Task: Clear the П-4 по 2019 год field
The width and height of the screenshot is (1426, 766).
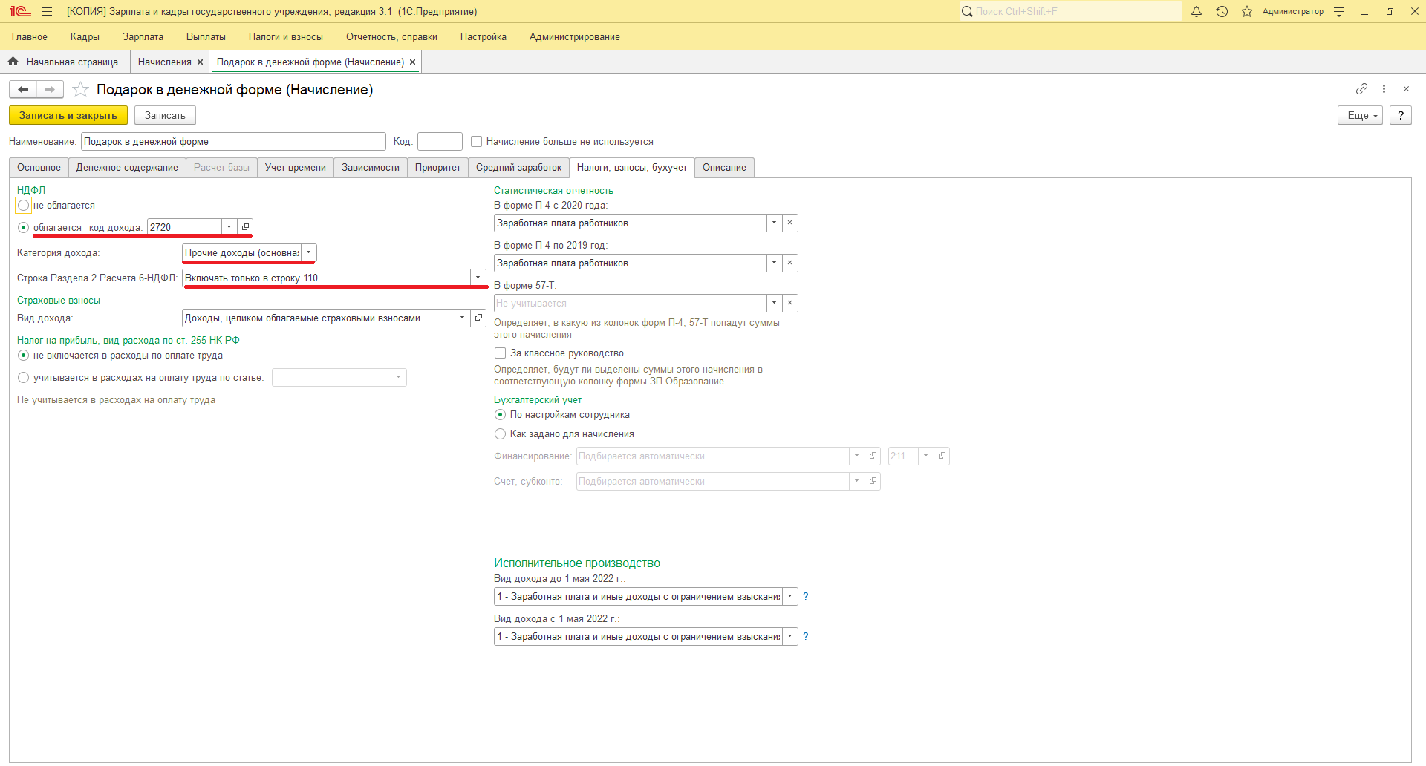Action: point(789,263)
